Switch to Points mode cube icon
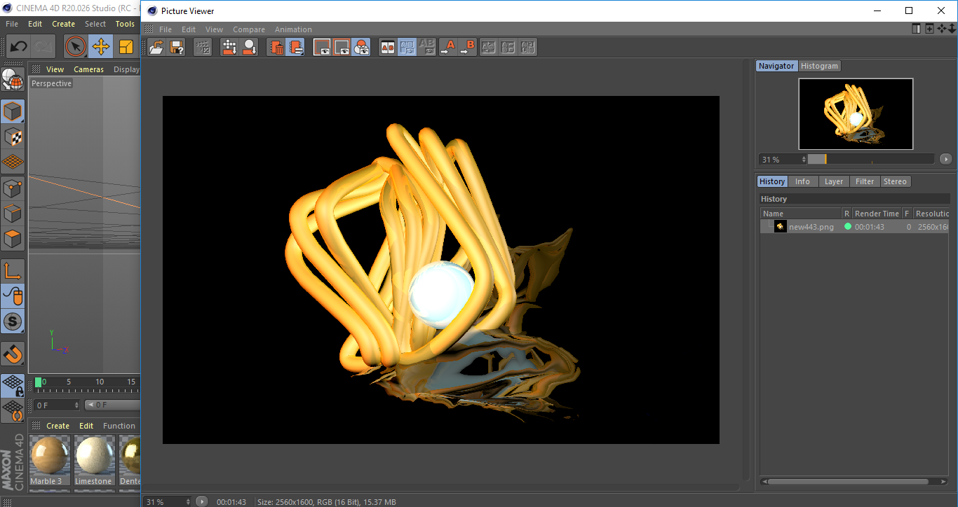The image size is (958, 507). click(13, 188)
